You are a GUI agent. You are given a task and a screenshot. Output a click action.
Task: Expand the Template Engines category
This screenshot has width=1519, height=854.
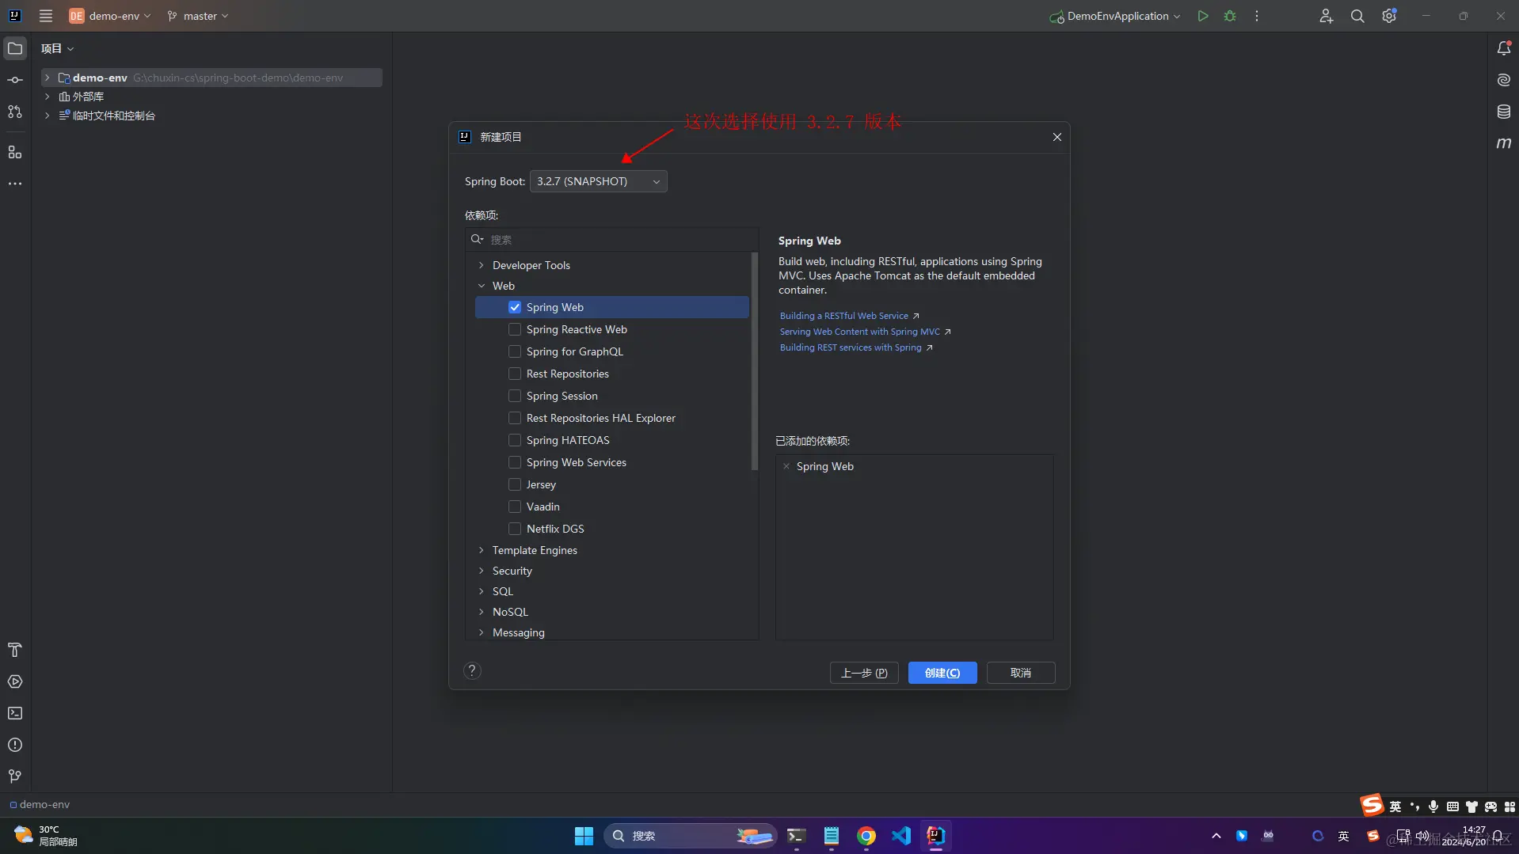coord(482,550)
